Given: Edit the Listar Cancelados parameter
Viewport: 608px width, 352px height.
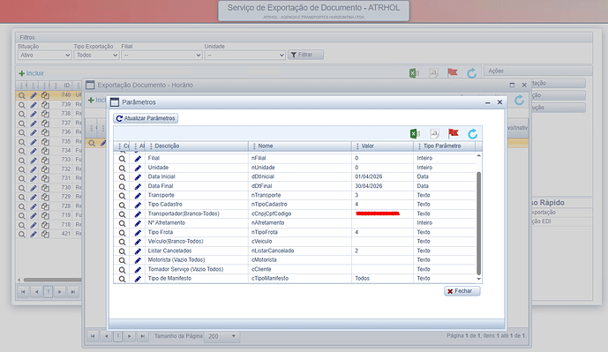Looking at the screenshot, I should (138, 251).
